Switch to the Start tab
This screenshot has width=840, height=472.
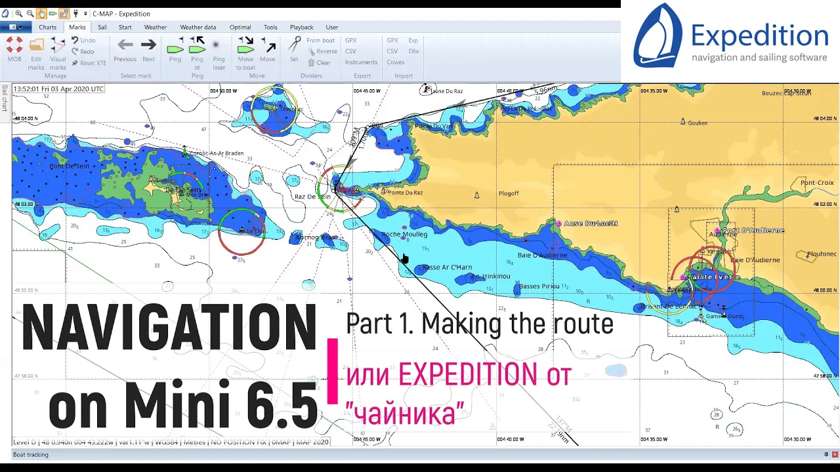125,27
